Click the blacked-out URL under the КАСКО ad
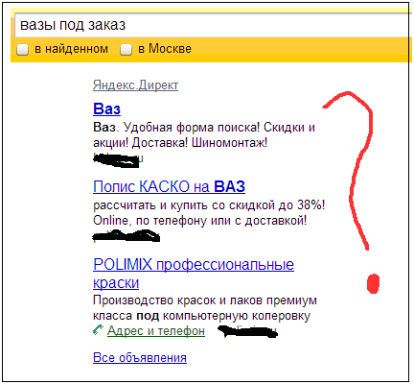This screenshot has height=384, width=414. point(126,237)
